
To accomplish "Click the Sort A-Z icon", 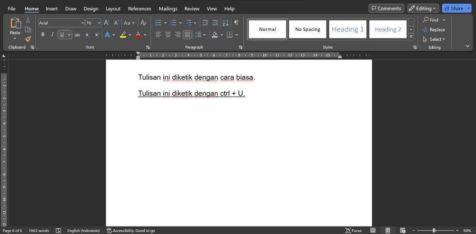I will 225,23.
